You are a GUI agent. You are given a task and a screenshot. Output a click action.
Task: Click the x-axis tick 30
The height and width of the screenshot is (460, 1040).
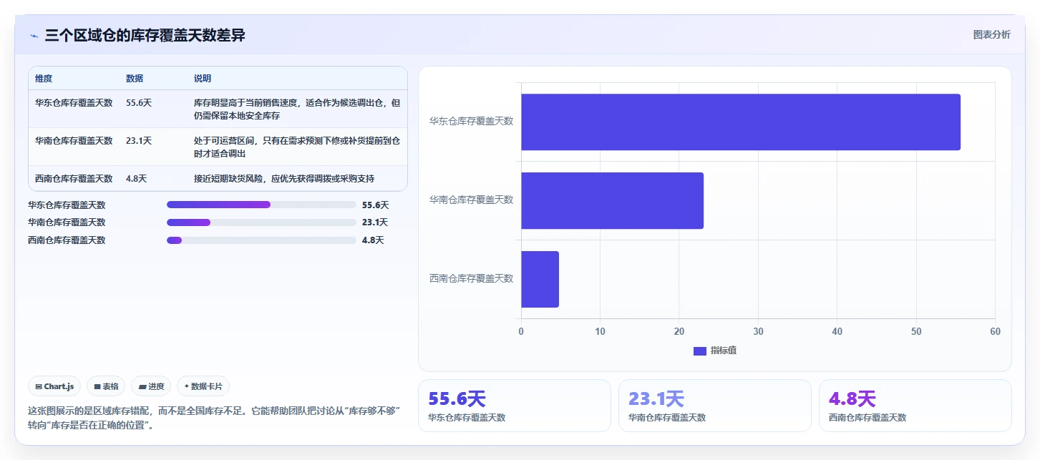coord(758,332)
